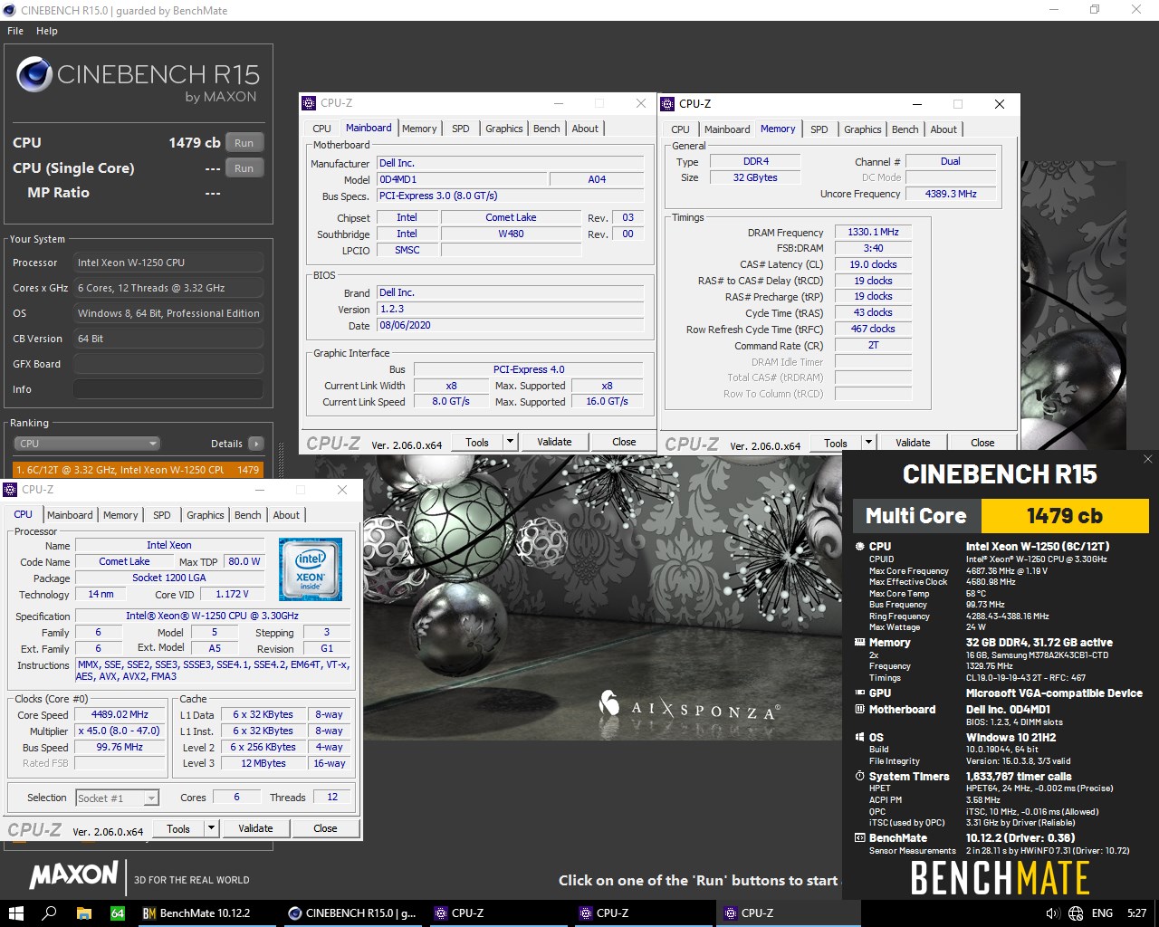Expand the CPU ranking dropdown
This screenshot has width=1159, height=927.
click(x=87, y=444)
